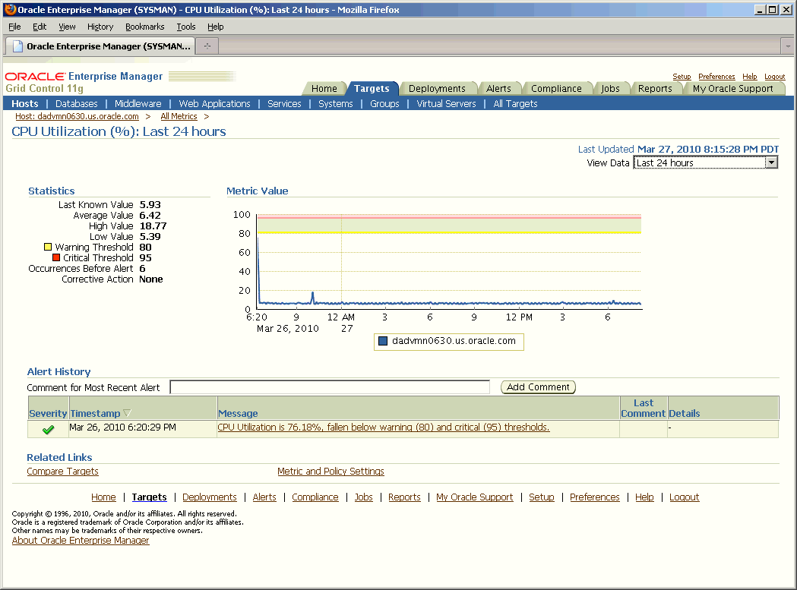Open the History menu
This screenshot has width=797, height=590.
(100, 27)
